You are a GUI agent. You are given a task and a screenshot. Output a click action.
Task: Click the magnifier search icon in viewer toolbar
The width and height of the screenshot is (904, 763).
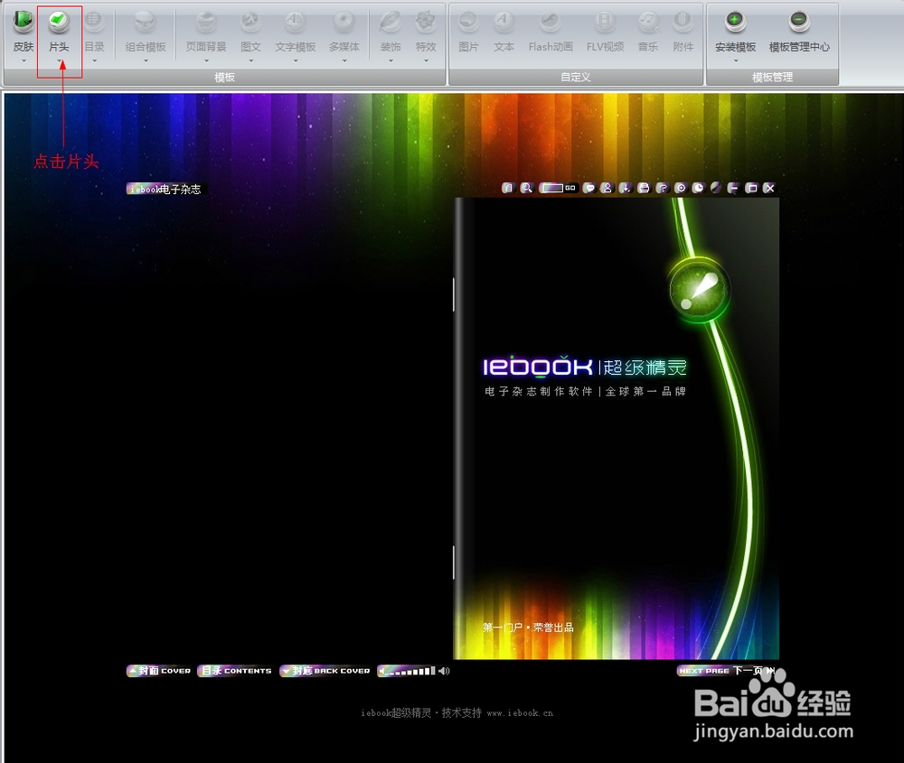click(x=526, y=188)
